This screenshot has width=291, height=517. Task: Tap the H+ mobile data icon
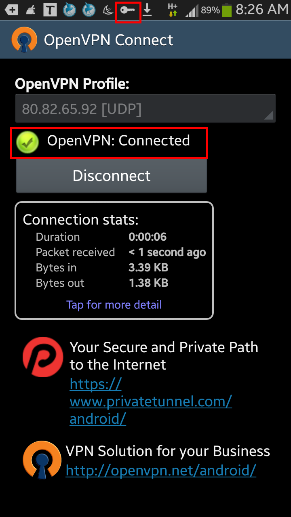[173, 11]
